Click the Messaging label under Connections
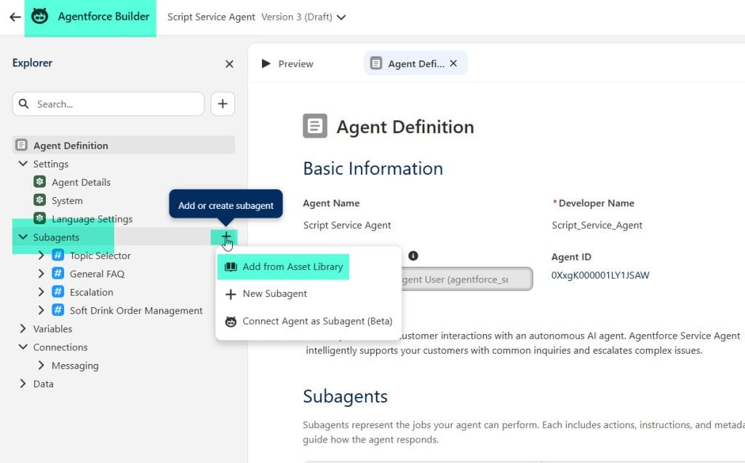The image size is (745, 463). click(x=75, y=365)
